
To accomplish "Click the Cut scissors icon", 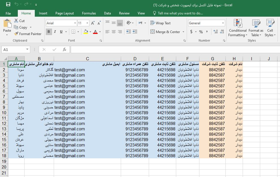I will pyautogui.click(x=16, y=21).
